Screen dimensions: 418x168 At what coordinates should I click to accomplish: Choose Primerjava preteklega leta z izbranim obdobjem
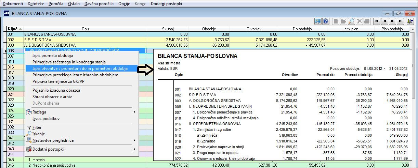click(75, 75)
